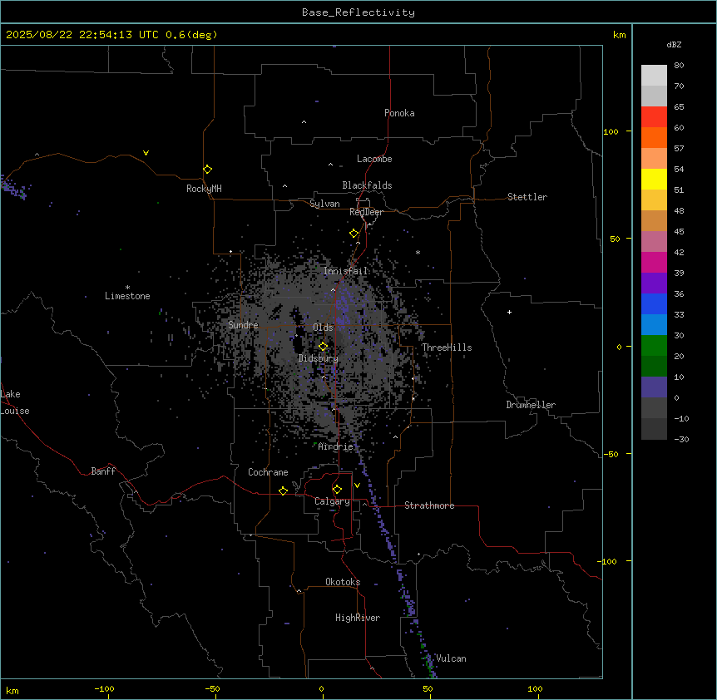
Task: Click the 50 tick on bottom axis
Action: [428, 688]
